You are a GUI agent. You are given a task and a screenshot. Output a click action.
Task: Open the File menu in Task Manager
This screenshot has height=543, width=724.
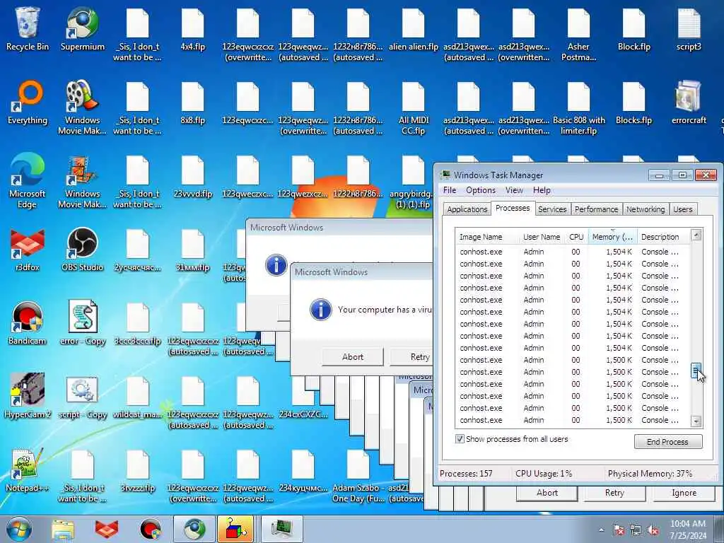[449, 190]
